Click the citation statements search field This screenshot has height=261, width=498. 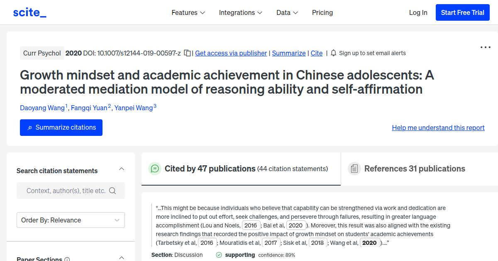point(66,191)
